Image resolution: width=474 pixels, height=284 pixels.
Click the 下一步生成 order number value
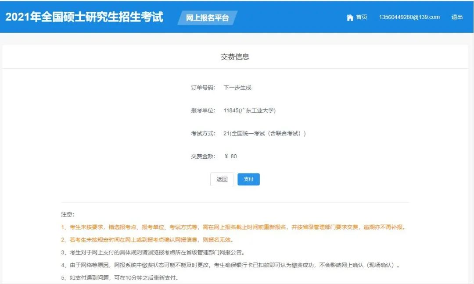pyautogui.click(x=237, y=88)
